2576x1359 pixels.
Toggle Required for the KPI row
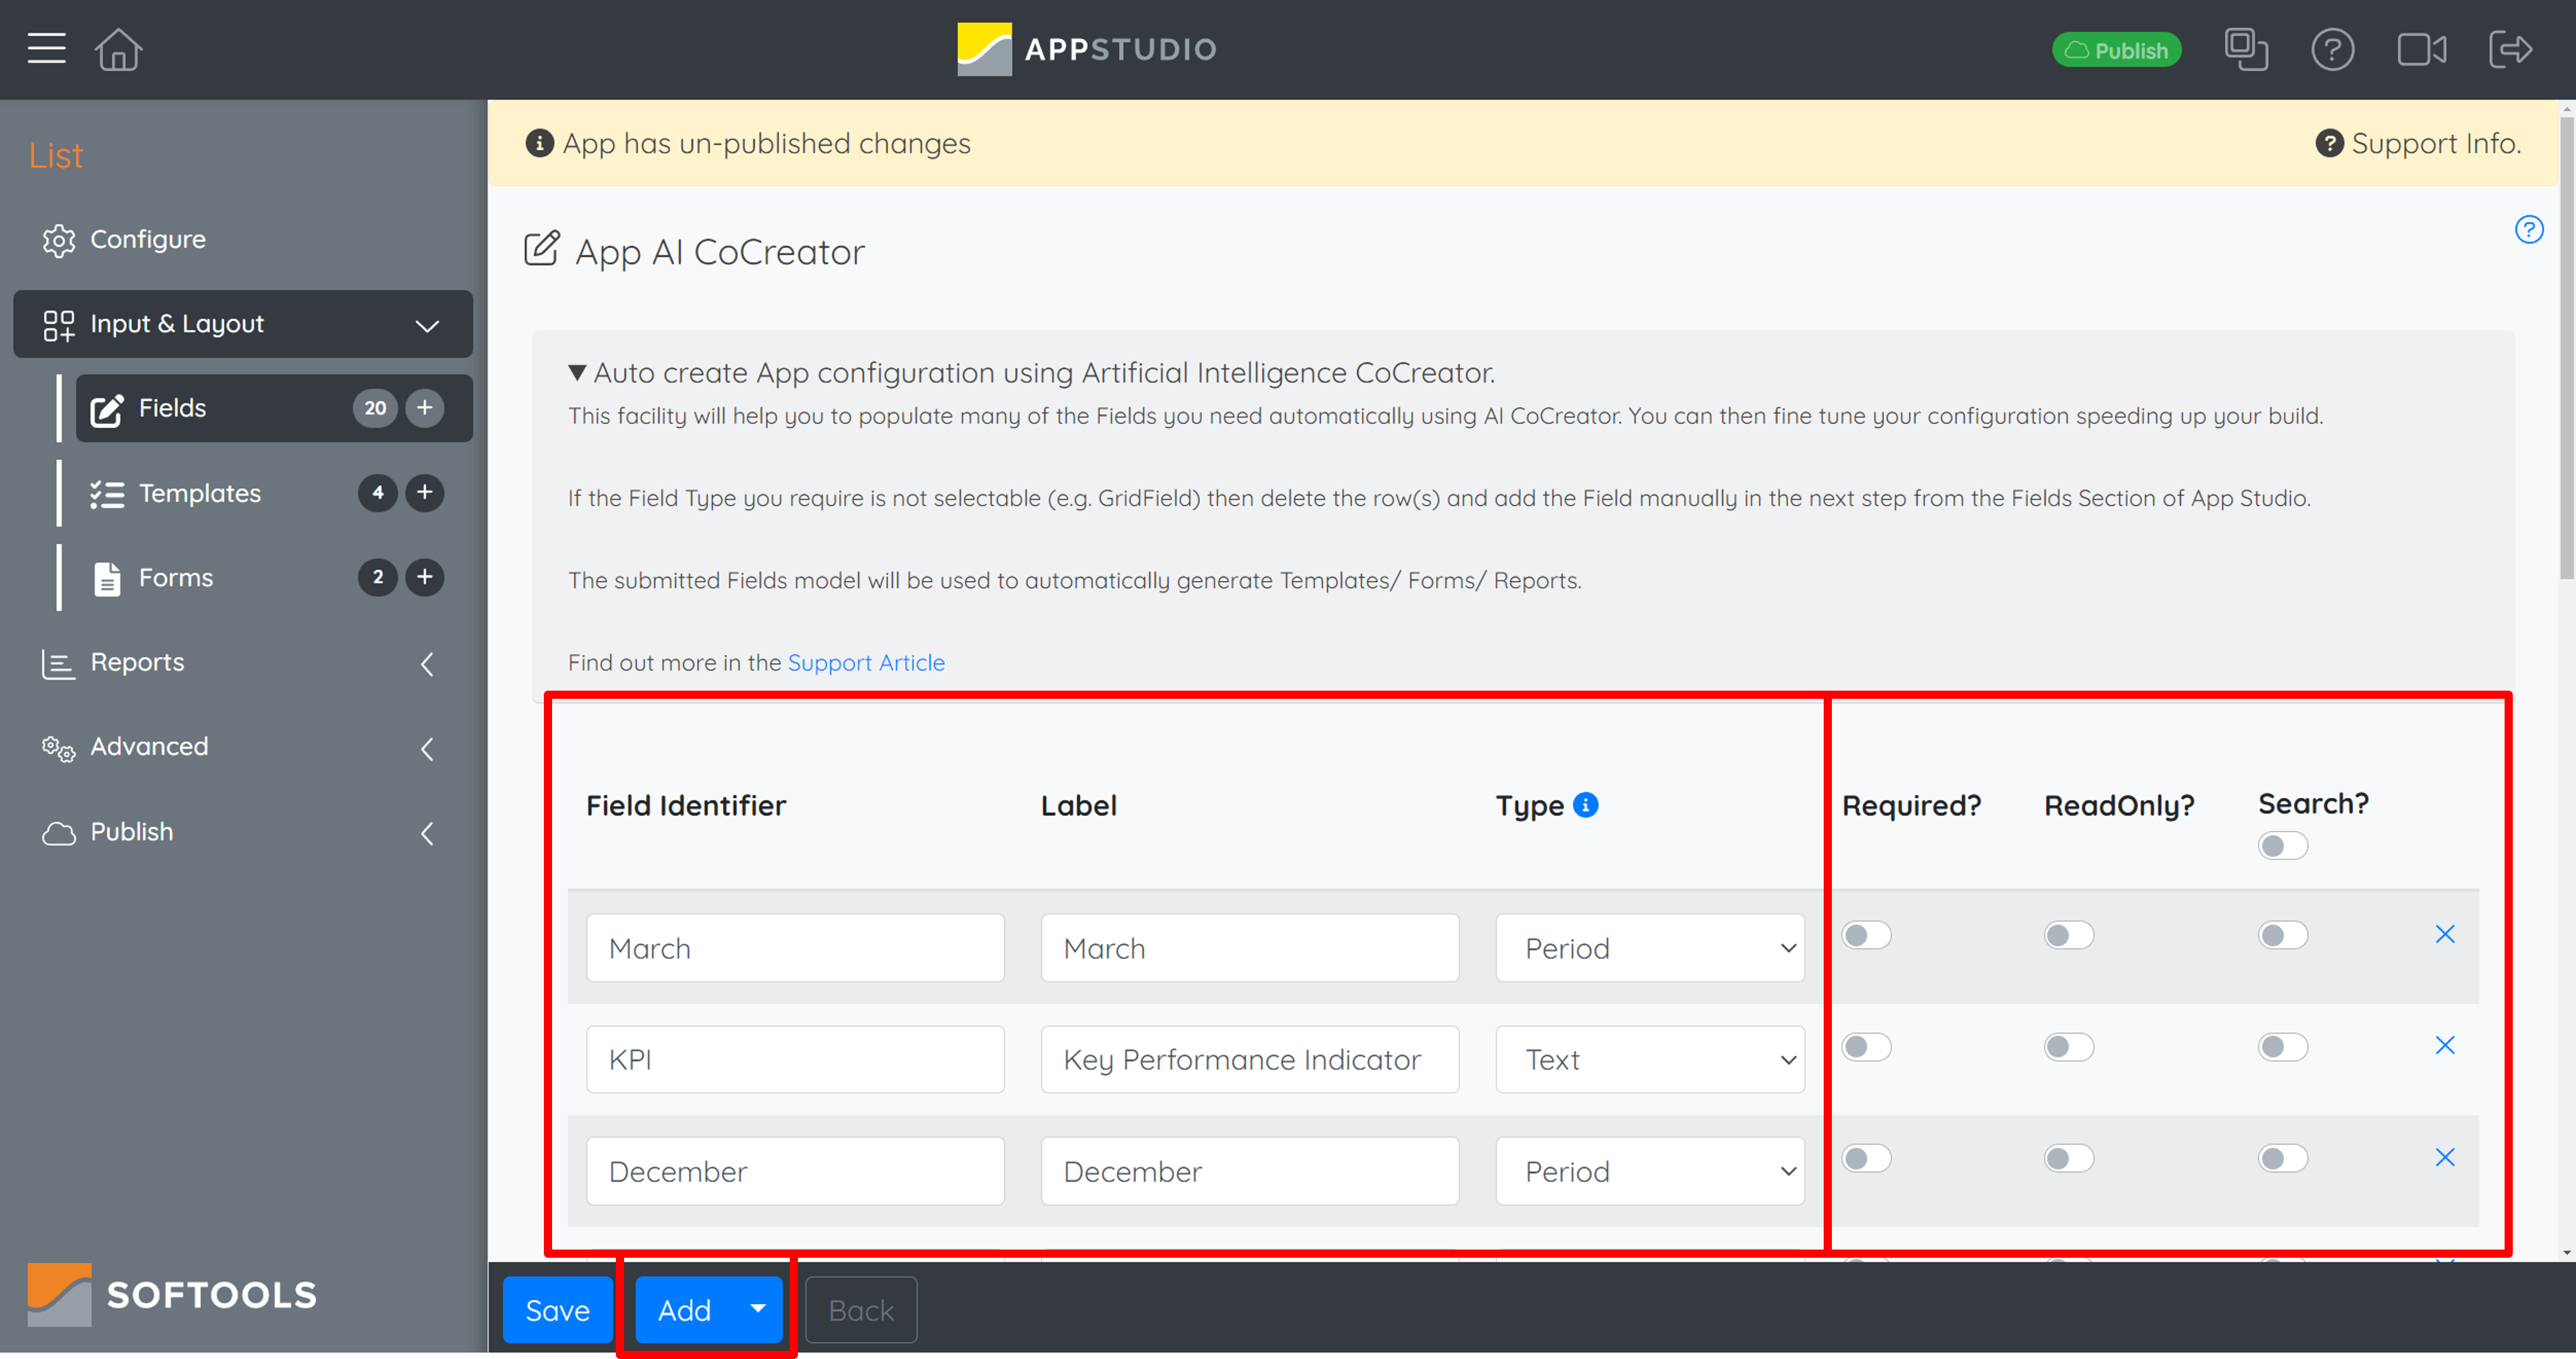pos(1866,1047)
